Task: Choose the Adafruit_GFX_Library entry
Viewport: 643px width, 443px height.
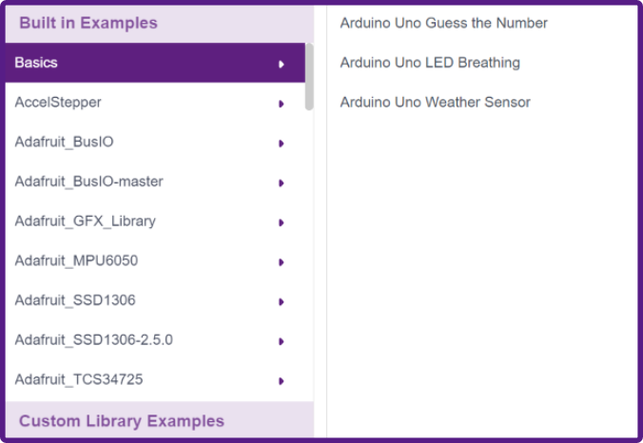Action: pos(155,221)
